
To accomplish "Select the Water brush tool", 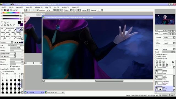I will (19, 29).
